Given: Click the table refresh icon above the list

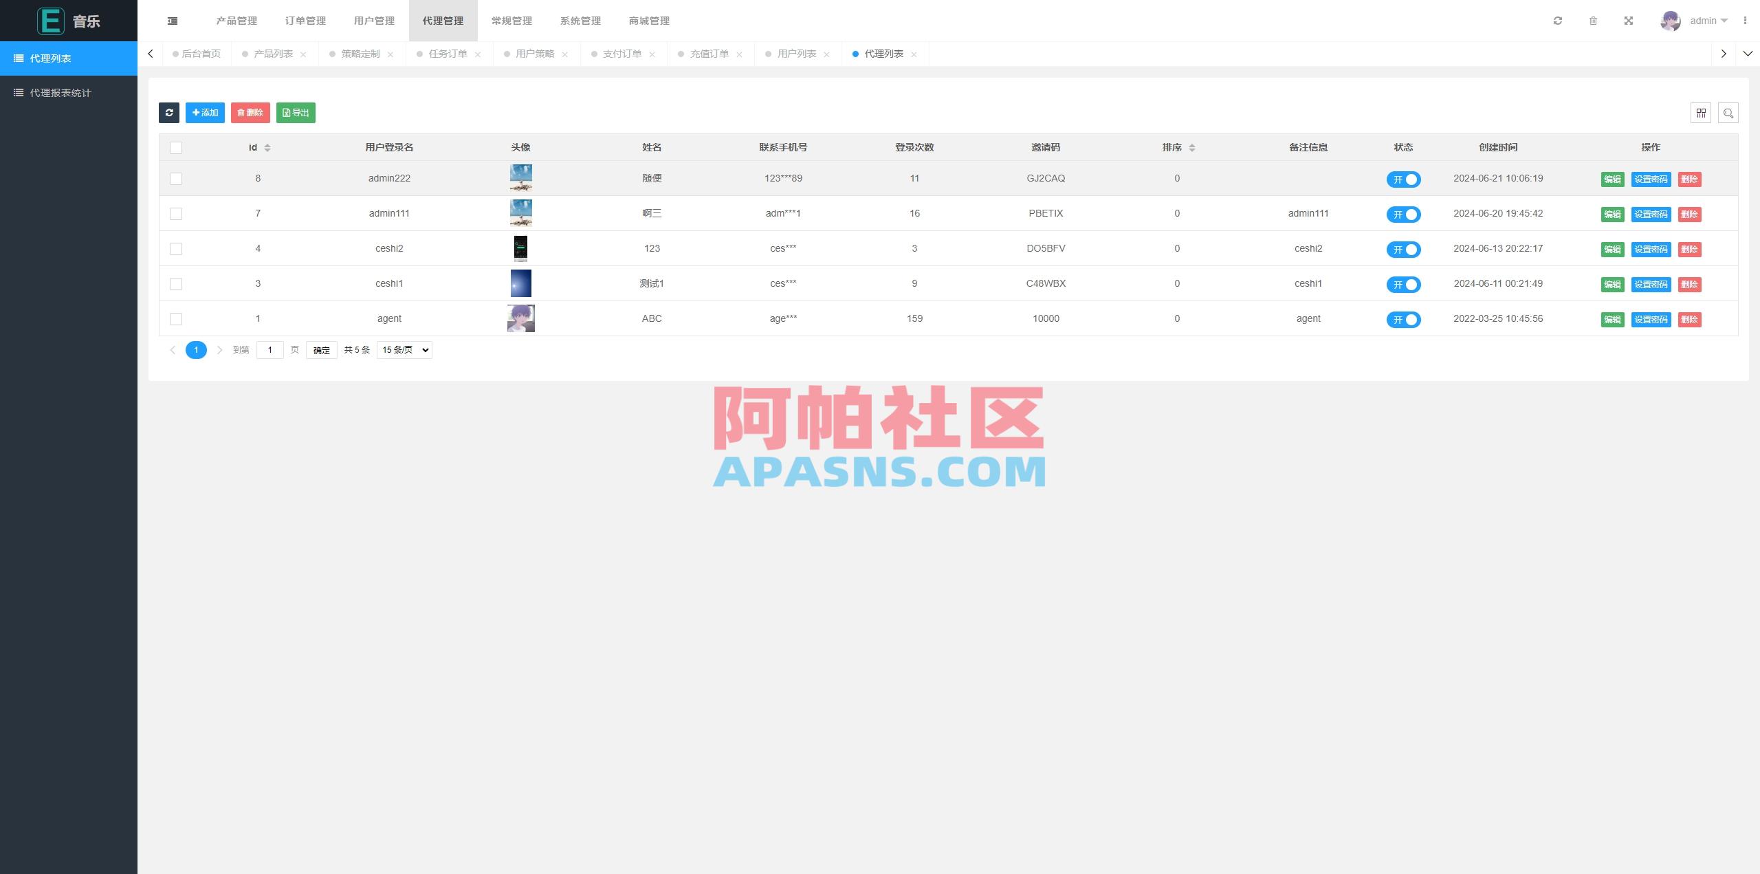Looking at the screenshot, I should click(x=169, y=112).
